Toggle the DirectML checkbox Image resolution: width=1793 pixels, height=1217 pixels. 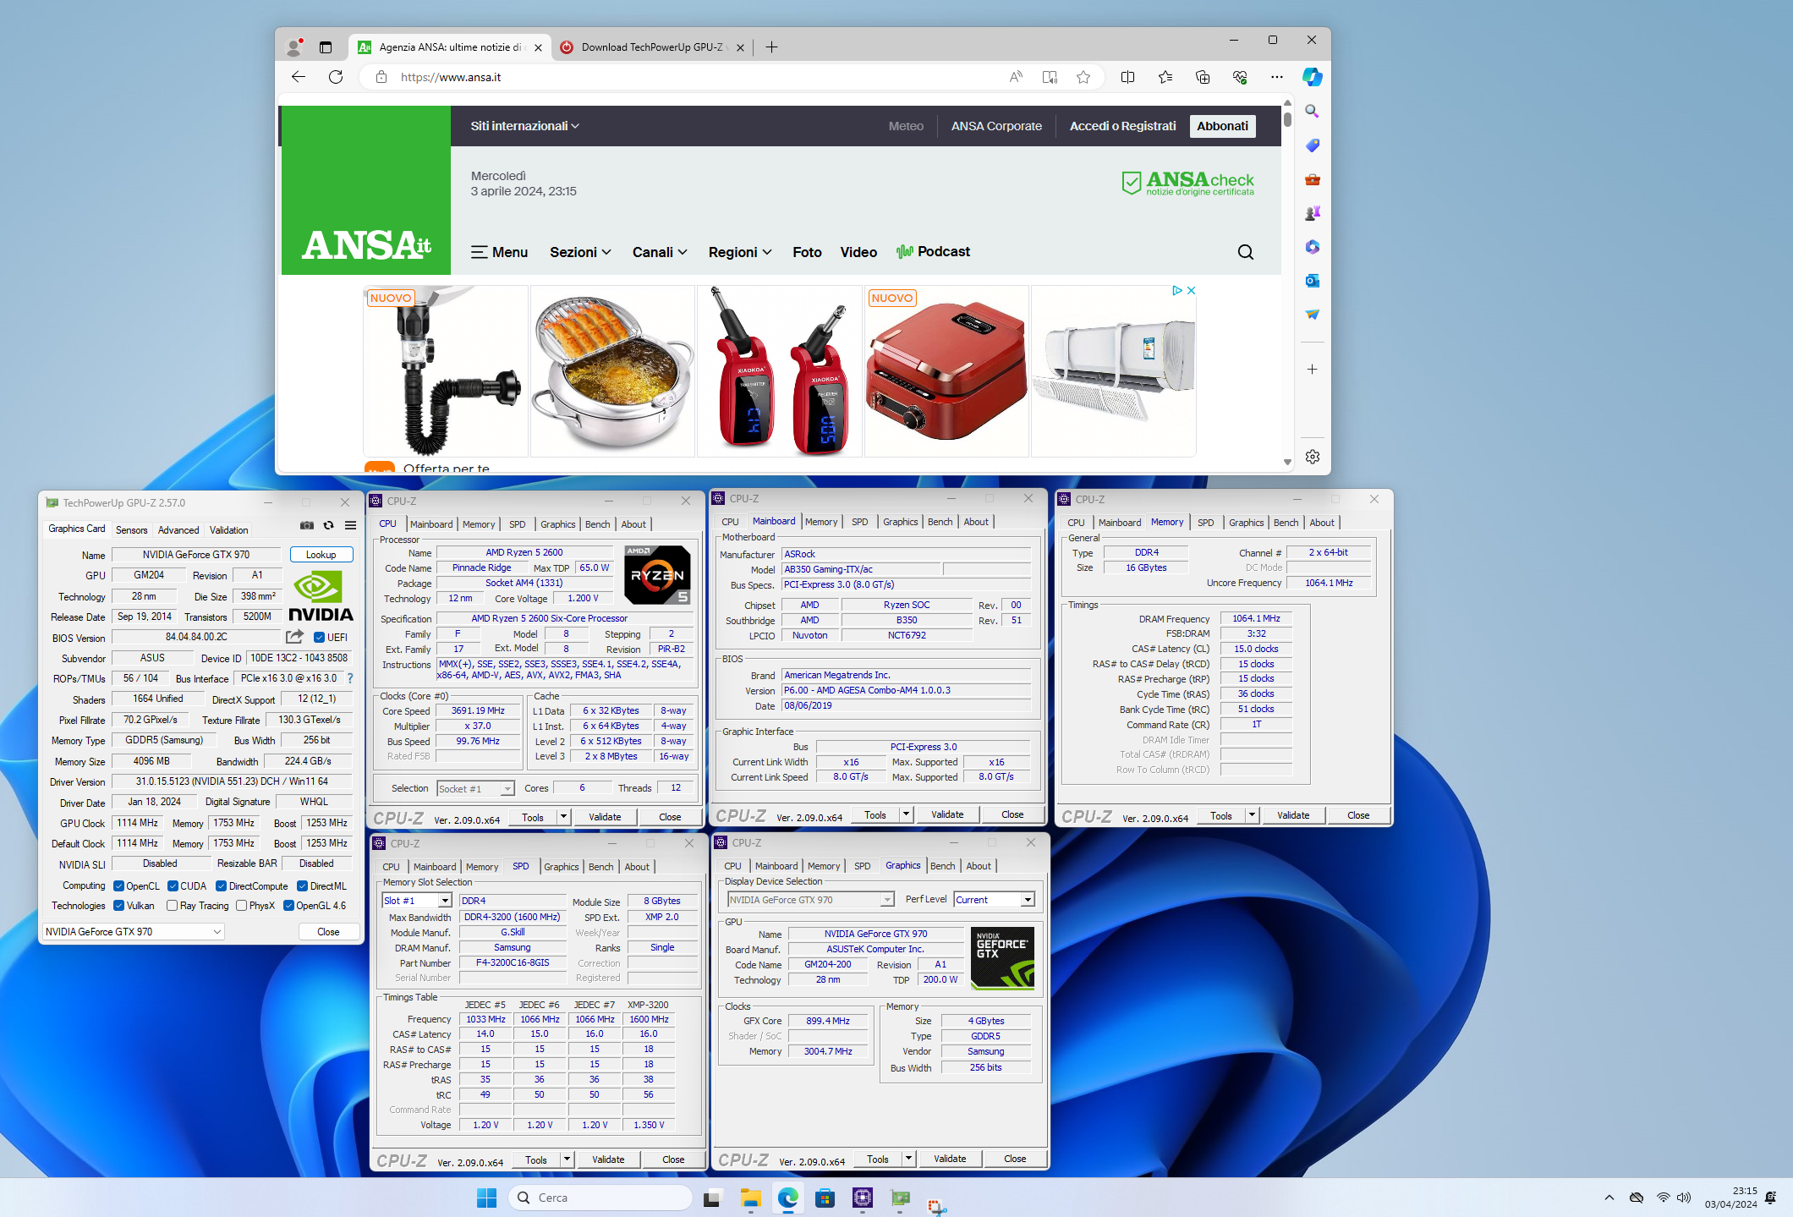(x=302, y=886)
